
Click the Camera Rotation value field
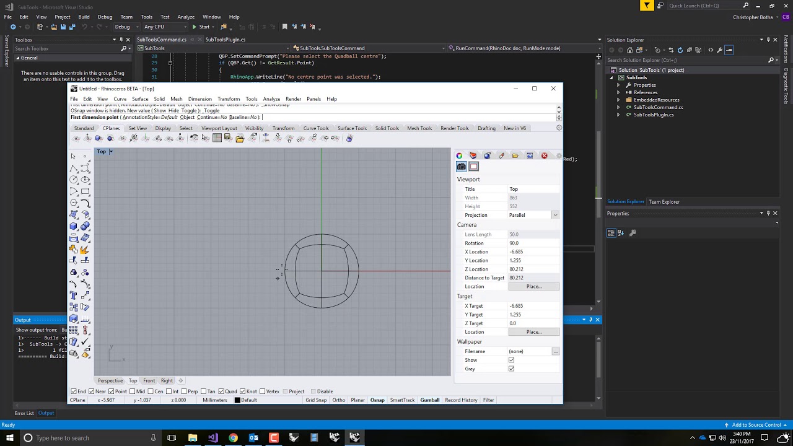533,243
